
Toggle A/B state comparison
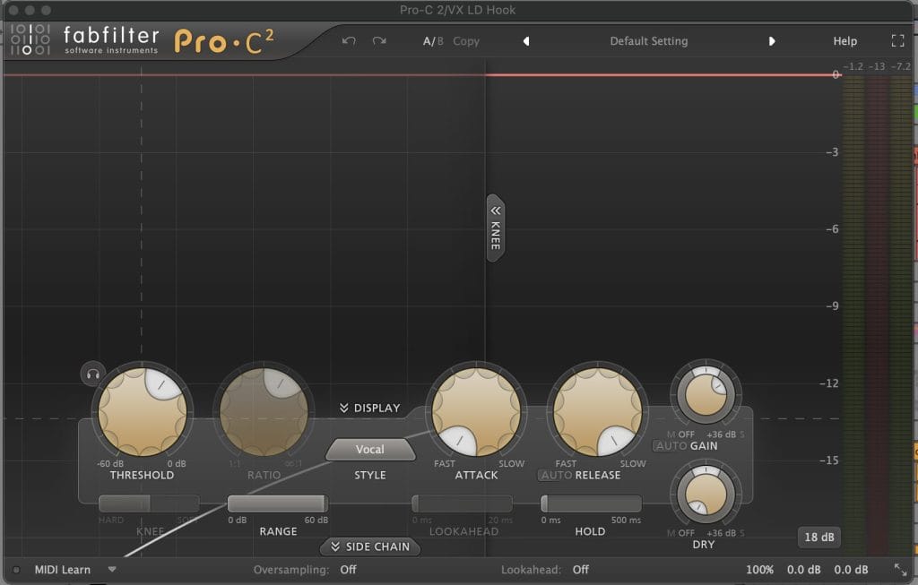[433, 41]
